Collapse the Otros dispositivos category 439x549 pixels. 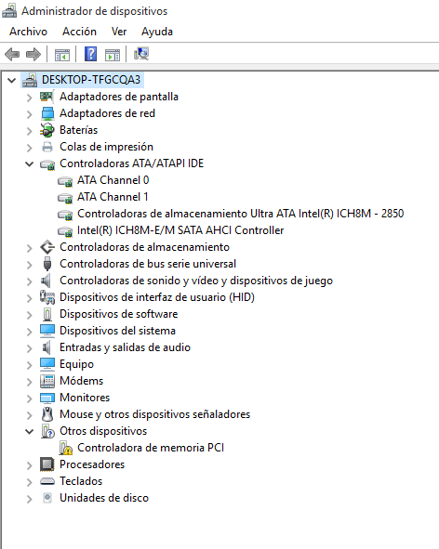[x=30, y=432]
